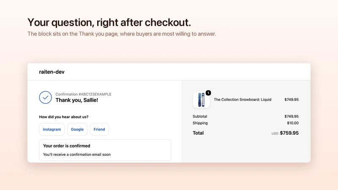Pick the Friend answer button
The height and width of the screenshot is (190, 338).
click(99, 129)
